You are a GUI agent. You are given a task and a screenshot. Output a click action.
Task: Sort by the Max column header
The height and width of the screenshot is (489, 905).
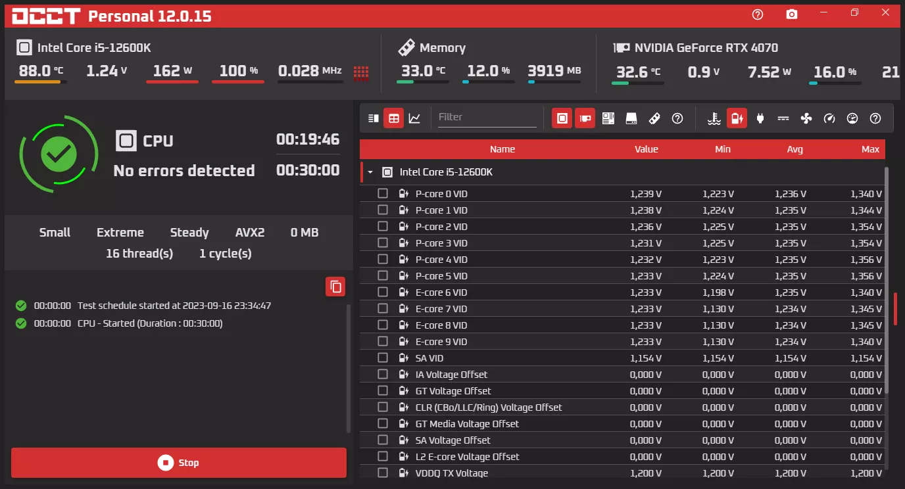coord(871,149)
